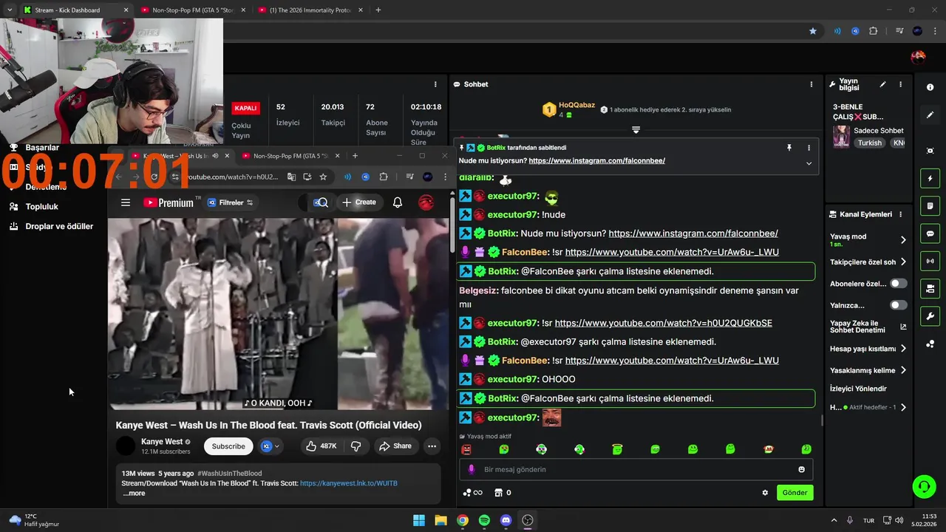This screenshot has height=532, width=946.
Task: Open Sohbet panel three-dot menu
Action: 811,84
